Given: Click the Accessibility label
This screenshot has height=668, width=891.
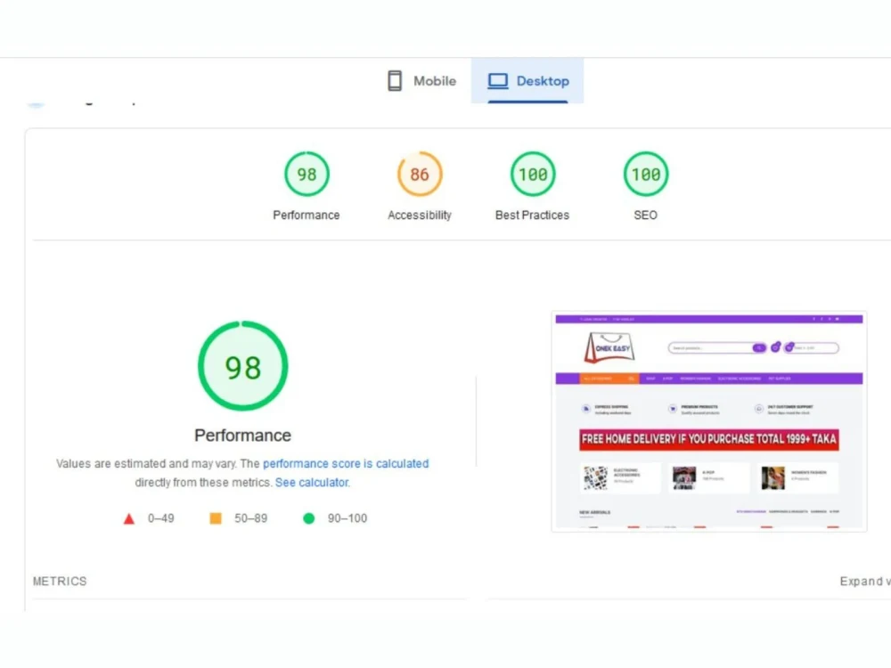Looking at the screenshot, I should click(x=420, y=216).
